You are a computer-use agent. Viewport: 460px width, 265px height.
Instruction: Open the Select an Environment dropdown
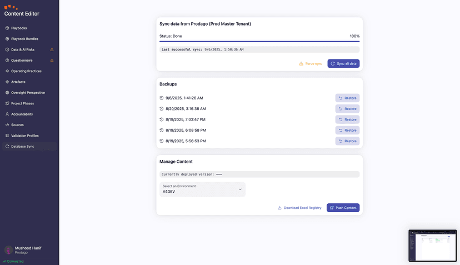(202, 189)
